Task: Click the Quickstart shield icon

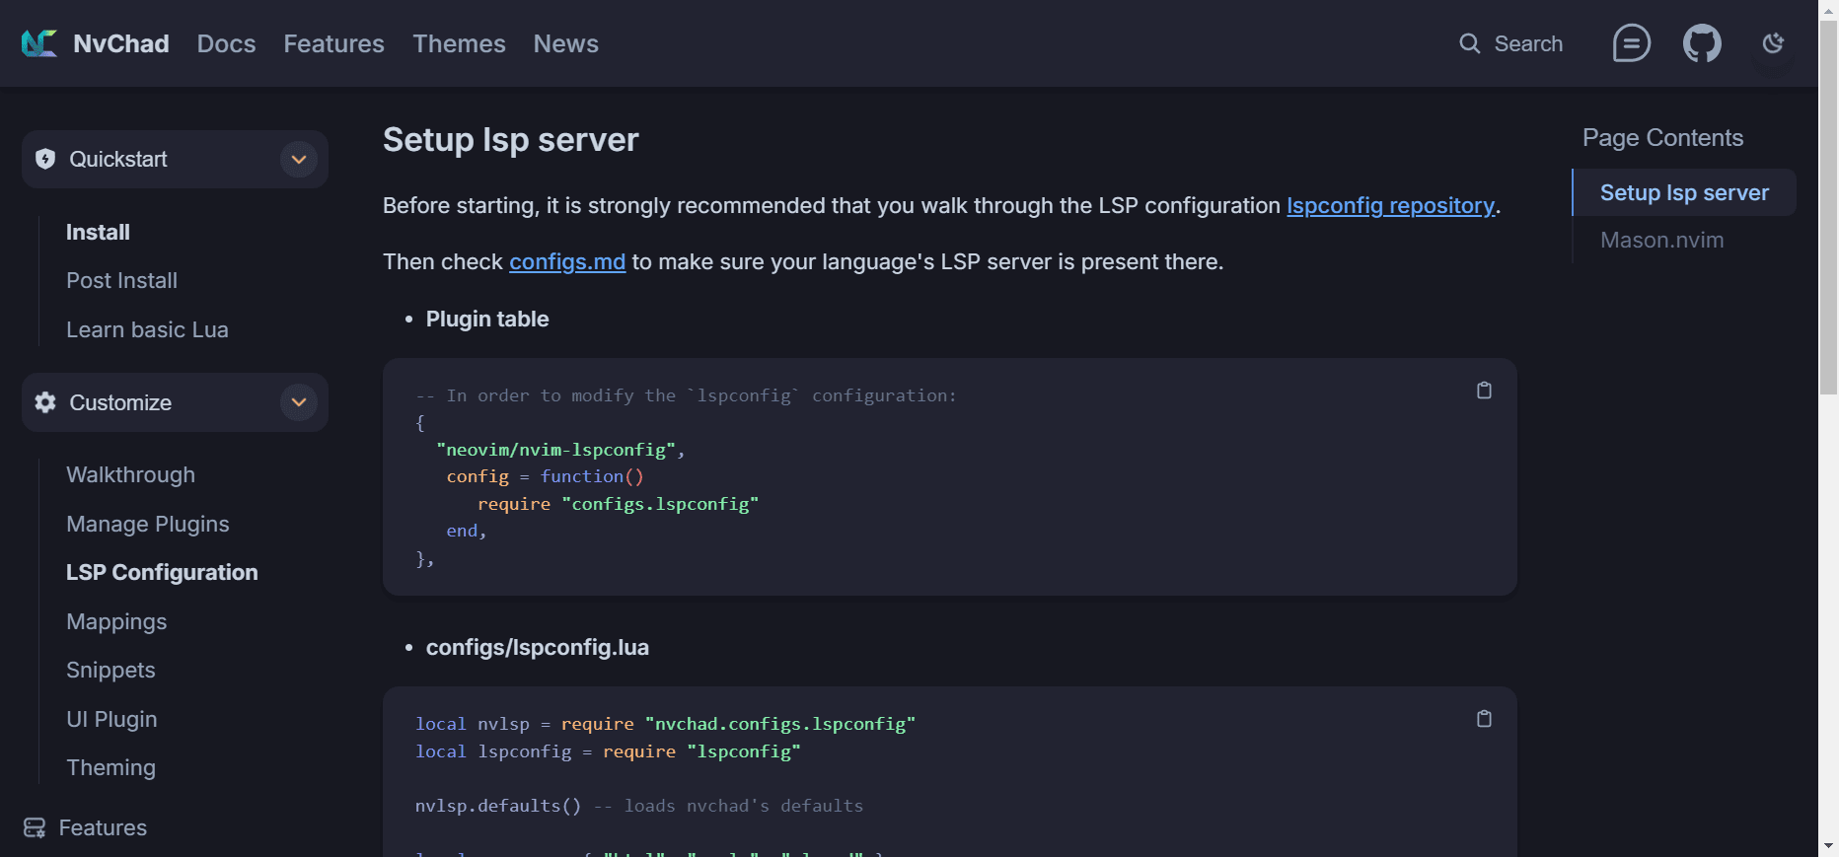Action: click(45, 159)
